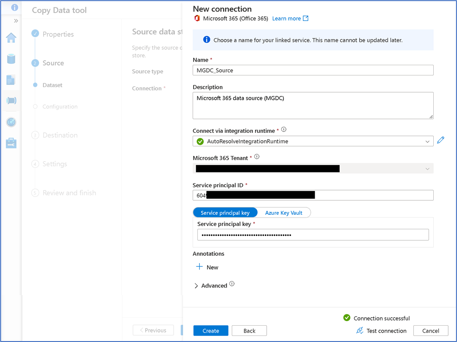The image size is (457, 342).
Task: Click info icon beside Microsoft 365 Tenant
Action: 257,157
